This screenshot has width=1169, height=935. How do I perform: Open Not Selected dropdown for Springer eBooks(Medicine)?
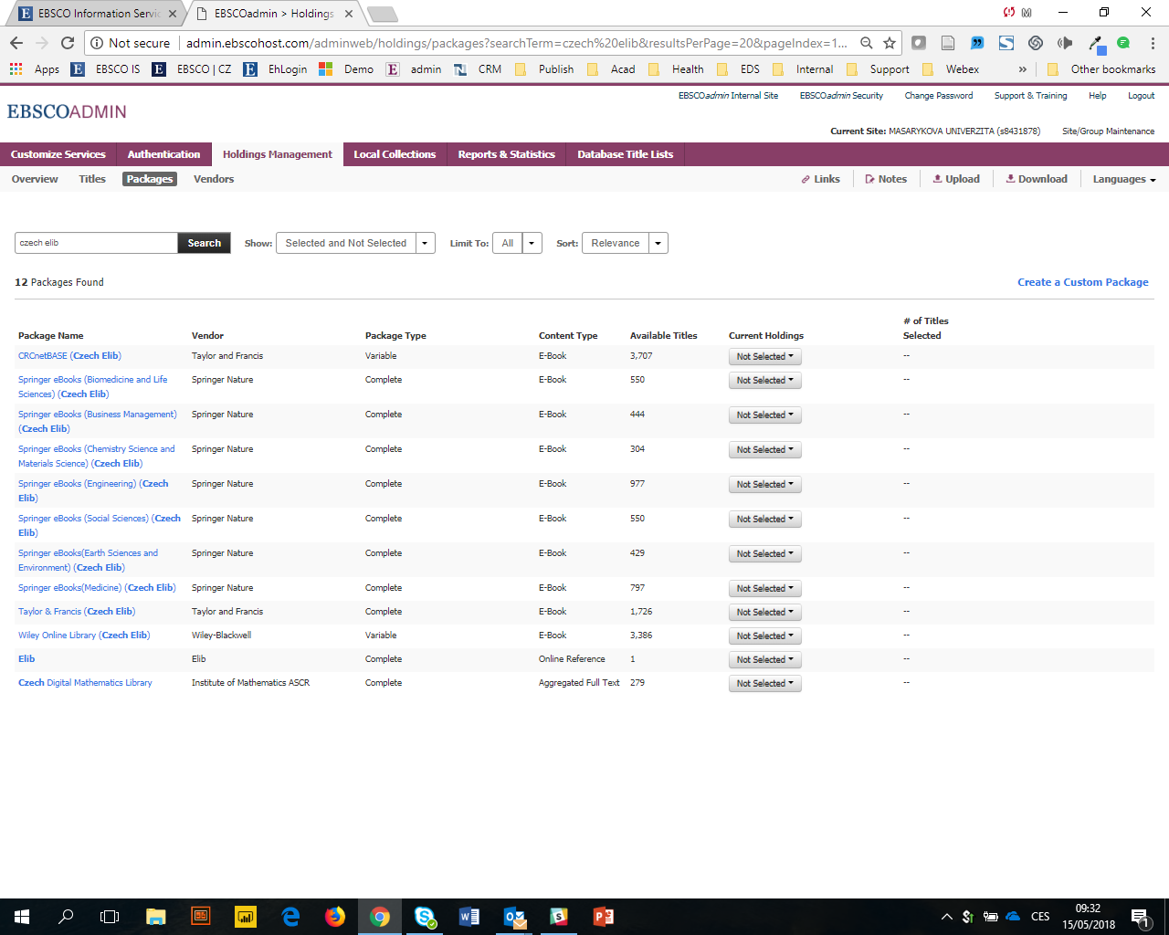tap(764, 588)
